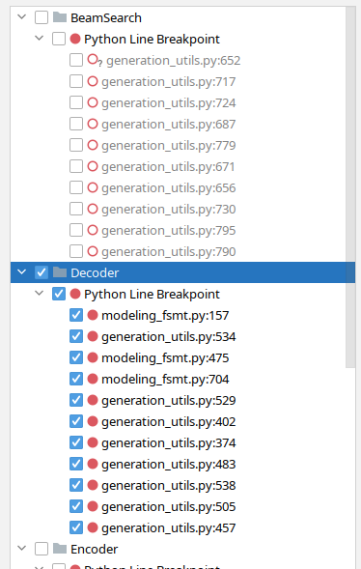Collapse the Encoder group
The width and height of the screenshot is (361, 569).
[x=22, y=548]
